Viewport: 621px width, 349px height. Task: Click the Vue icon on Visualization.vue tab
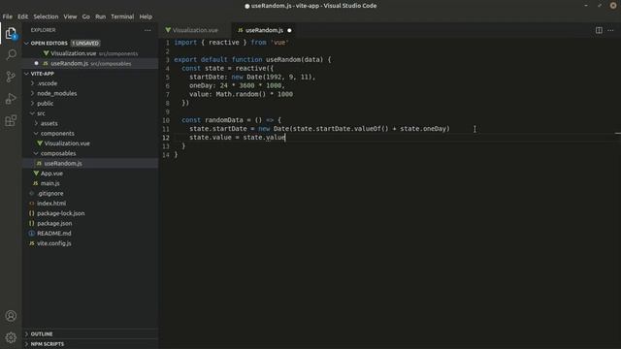[168, 30]
